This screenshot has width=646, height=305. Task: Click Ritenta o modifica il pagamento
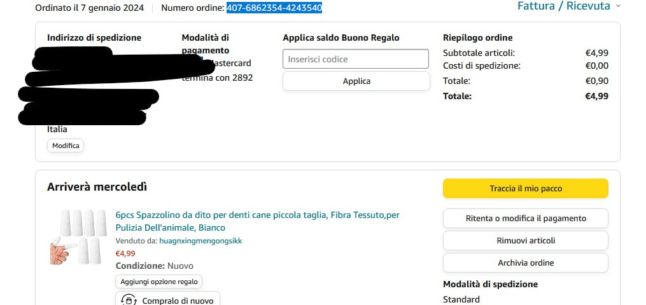pyautogui.click(x=526, y=219)
